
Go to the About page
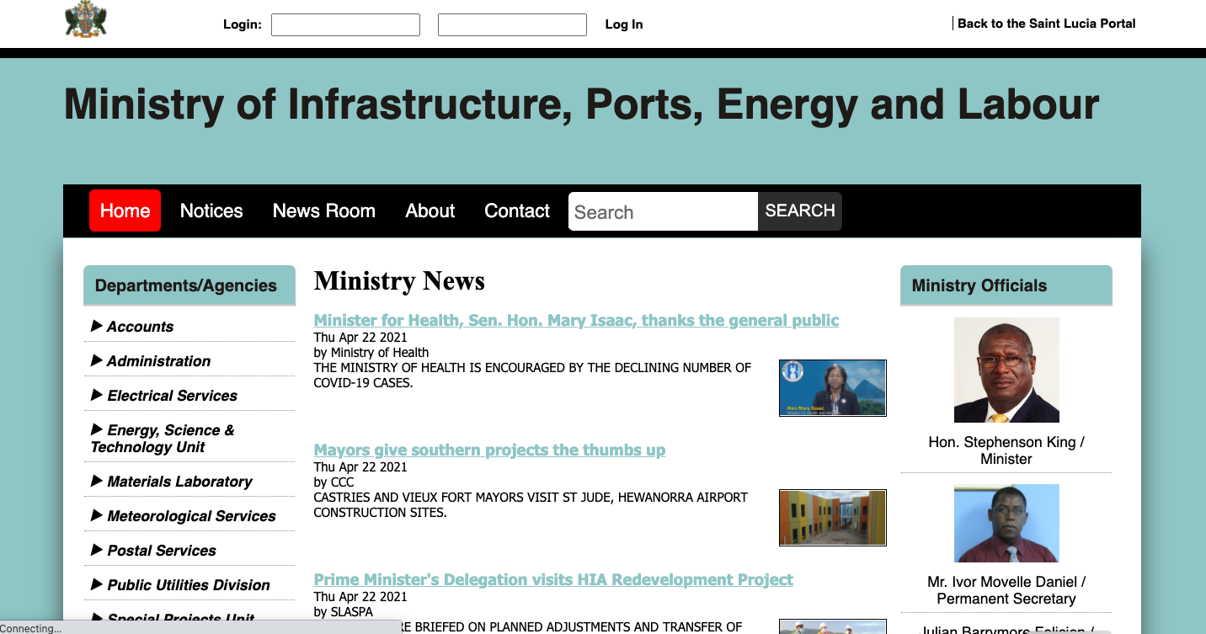pyautogui.click(x=430, y=210)
